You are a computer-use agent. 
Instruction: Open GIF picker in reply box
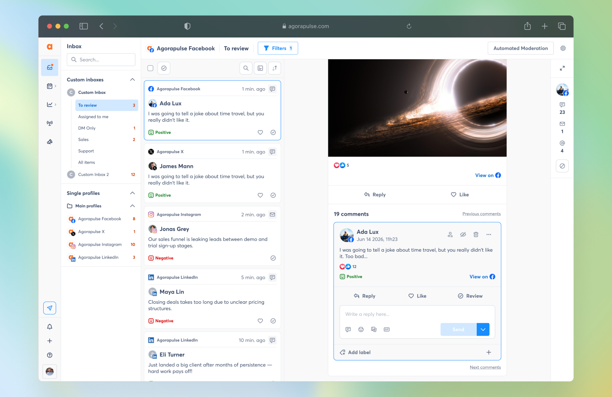pyautogui.click(x=387, y=329)
